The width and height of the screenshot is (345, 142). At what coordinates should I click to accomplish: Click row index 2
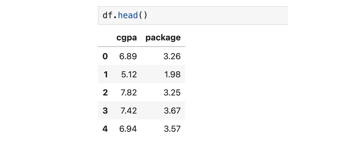[x=105, y=93]
